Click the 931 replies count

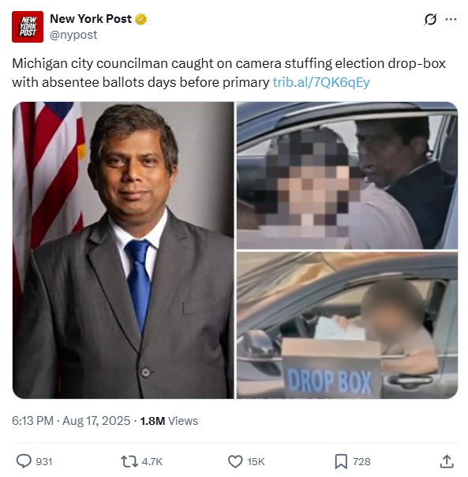coord(44,461)
